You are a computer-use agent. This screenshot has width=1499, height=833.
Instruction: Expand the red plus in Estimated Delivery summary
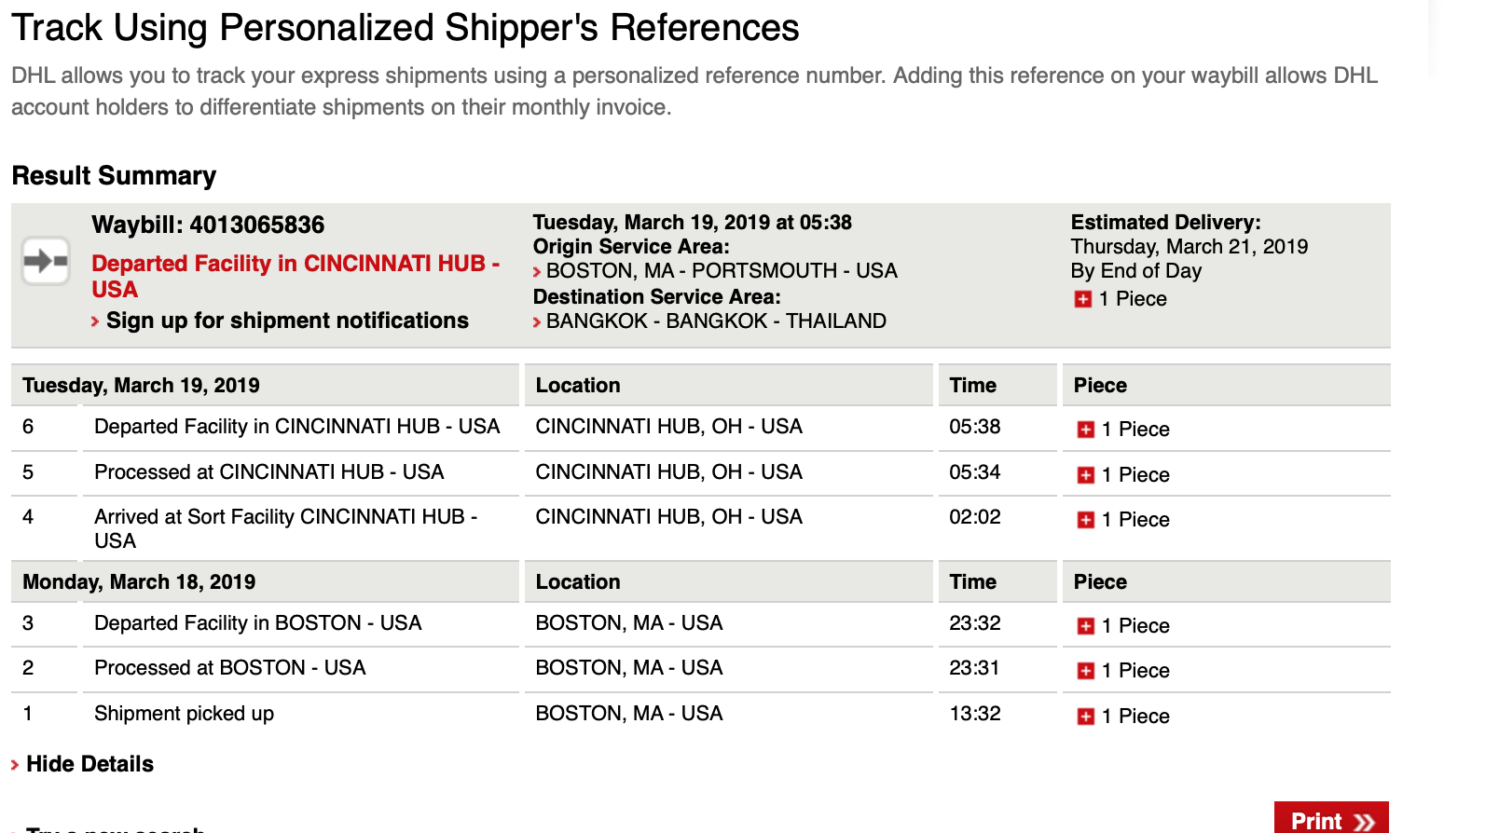tap(1082, 299)
